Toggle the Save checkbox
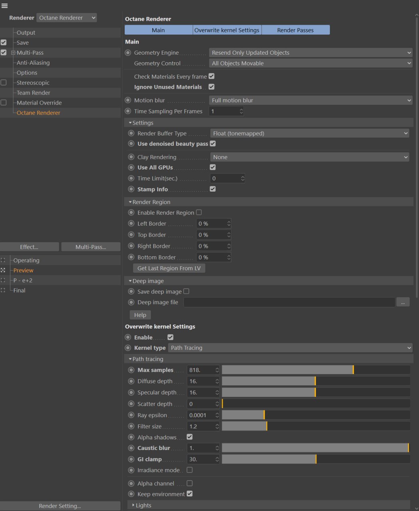This screenshot has width=419, height=511. pyautogui.click(x=4, y=42)
